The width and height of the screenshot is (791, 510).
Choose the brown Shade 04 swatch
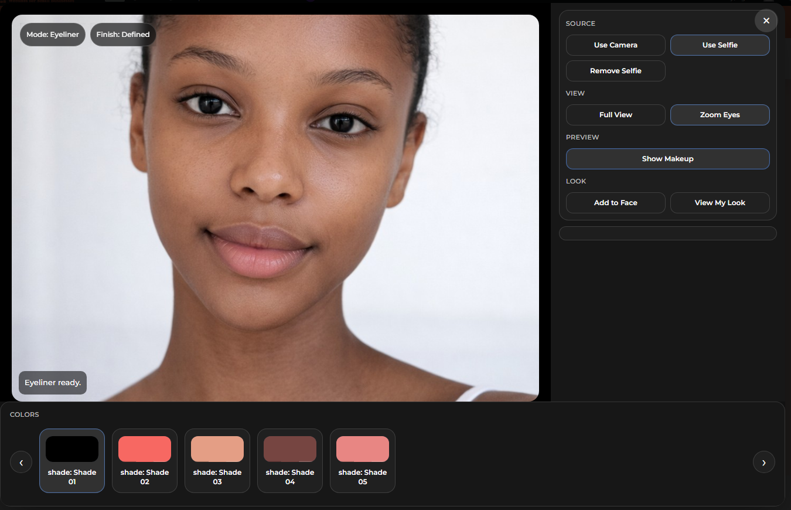tap(290, 460)
